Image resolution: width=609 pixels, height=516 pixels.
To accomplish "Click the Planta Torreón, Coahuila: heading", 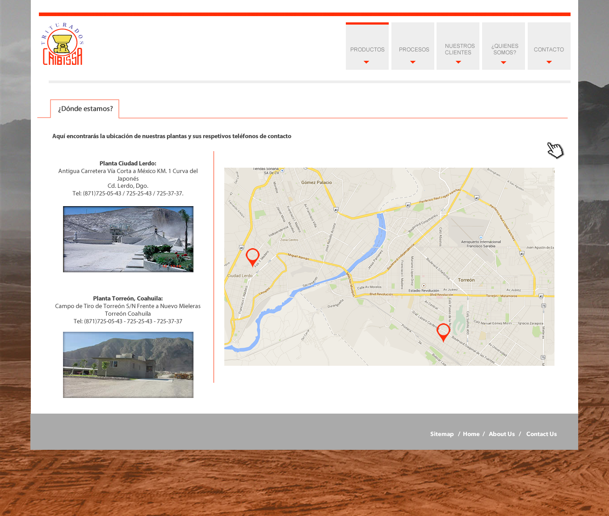I will [128, 298].
